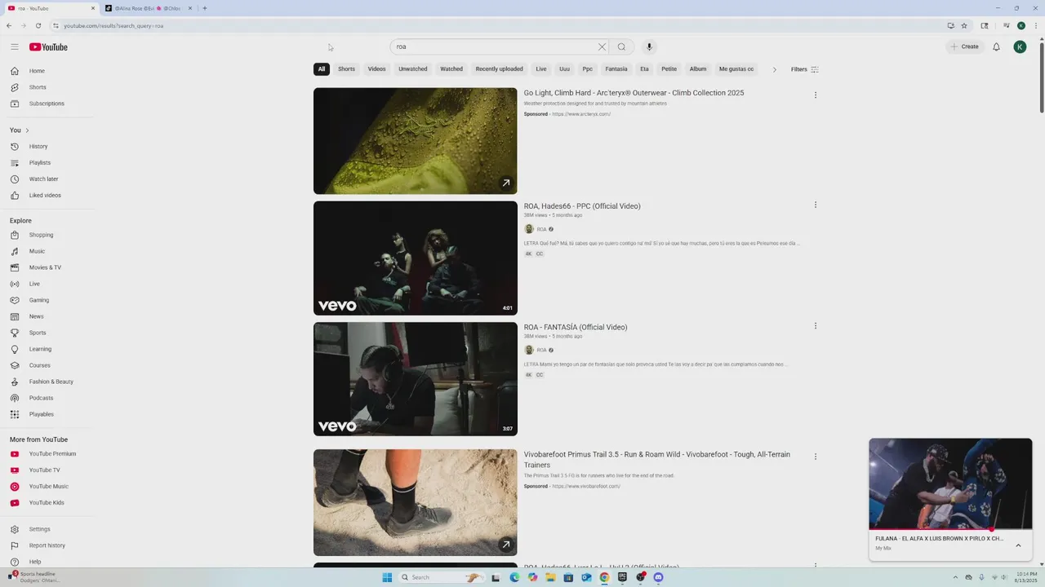Start voice search with the microphone icon

[x=649, y=46]
